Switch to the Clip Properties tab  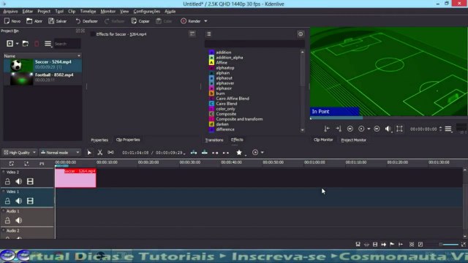tap(128, 140)
